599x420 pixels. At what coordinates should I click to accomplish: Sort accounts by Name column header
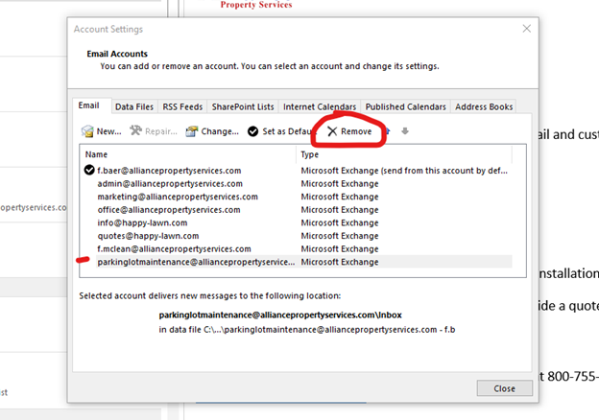tap(188, 154)
